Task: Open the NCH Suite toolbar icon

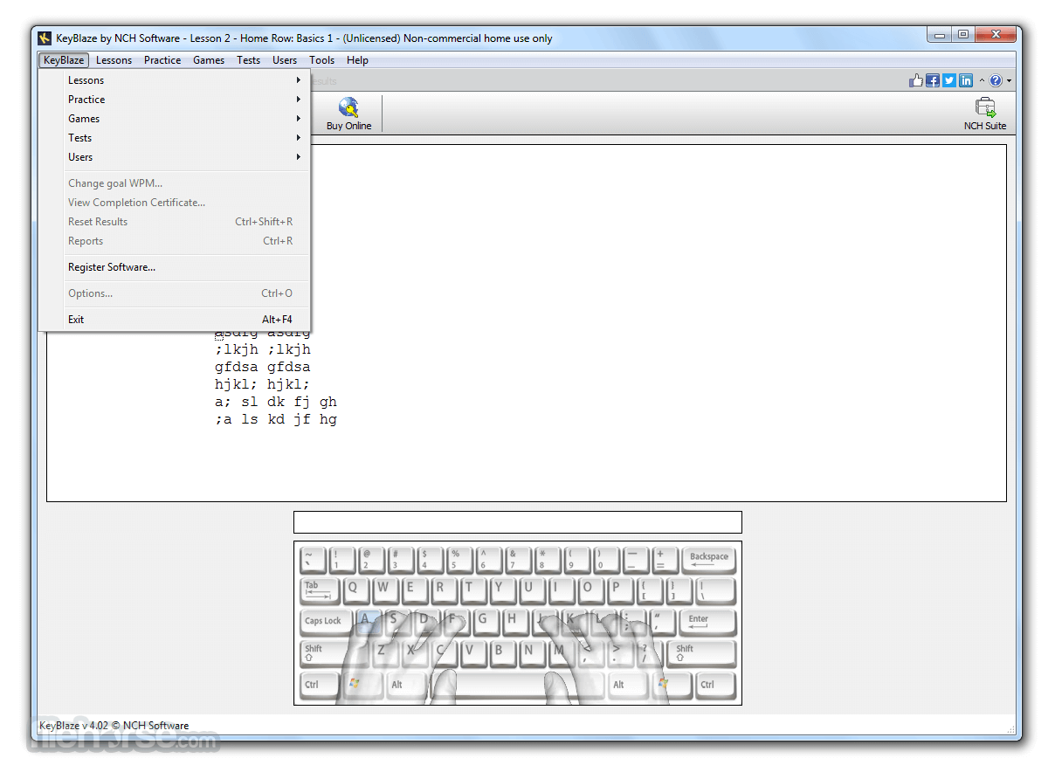Action: 984,114
